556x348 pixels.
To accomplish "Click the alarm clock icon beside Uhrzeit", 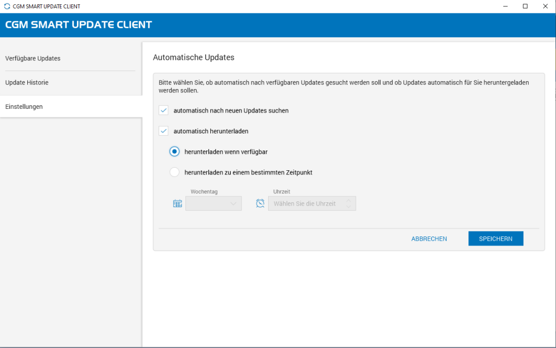I will pyautogui.click(x=260, y=203).
